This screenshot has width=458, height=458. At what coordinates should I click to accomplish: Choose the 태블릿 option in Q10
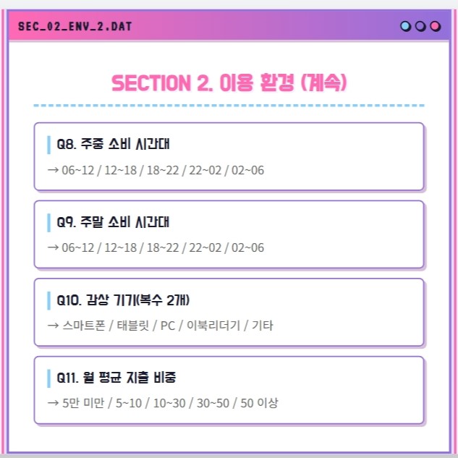click(133, 326)
